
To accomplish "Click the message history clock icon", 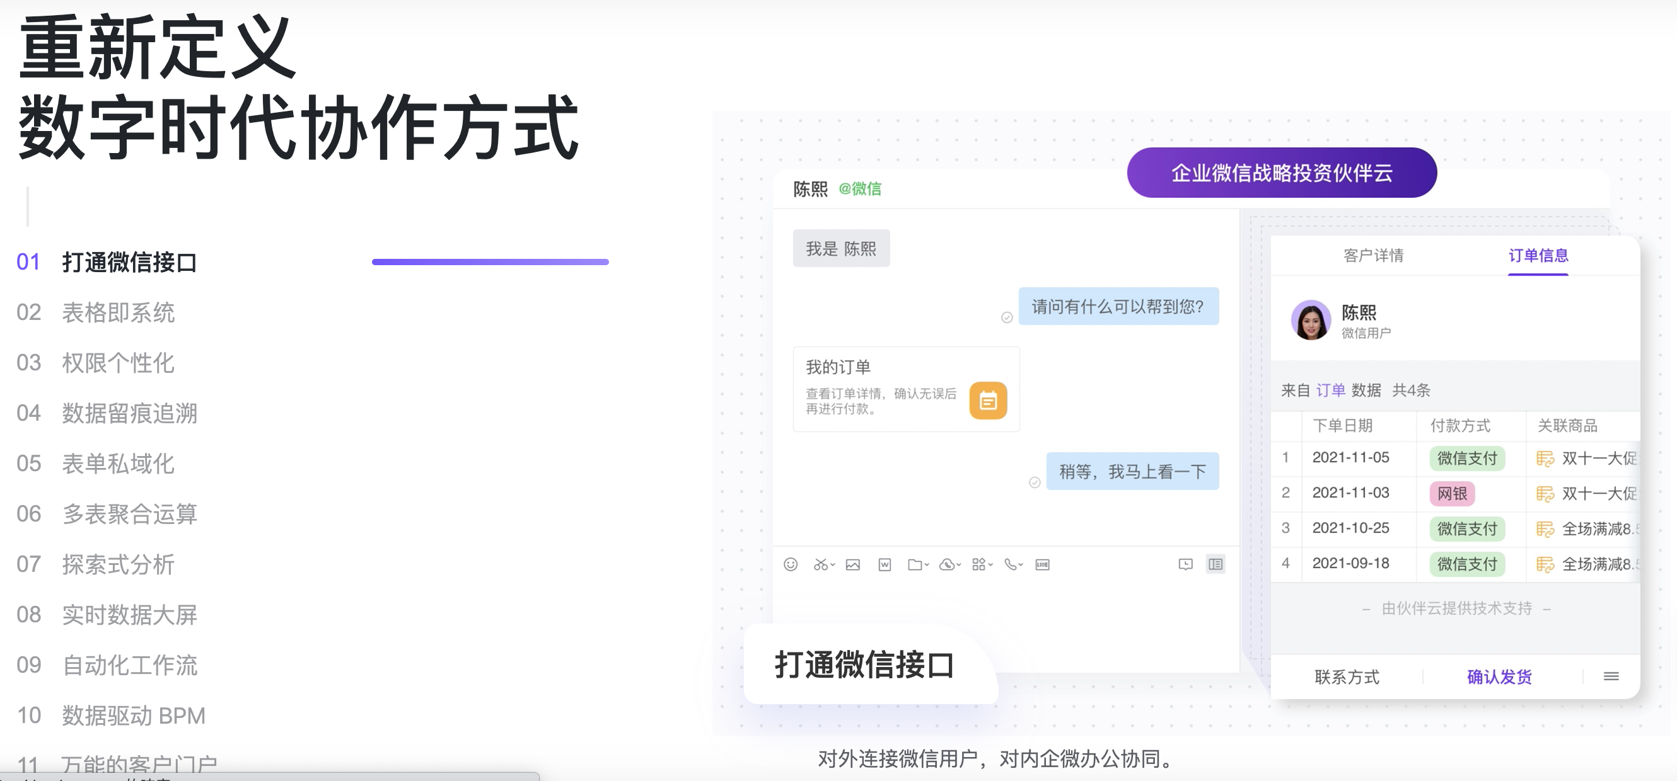I will [x=1185, y=564].
